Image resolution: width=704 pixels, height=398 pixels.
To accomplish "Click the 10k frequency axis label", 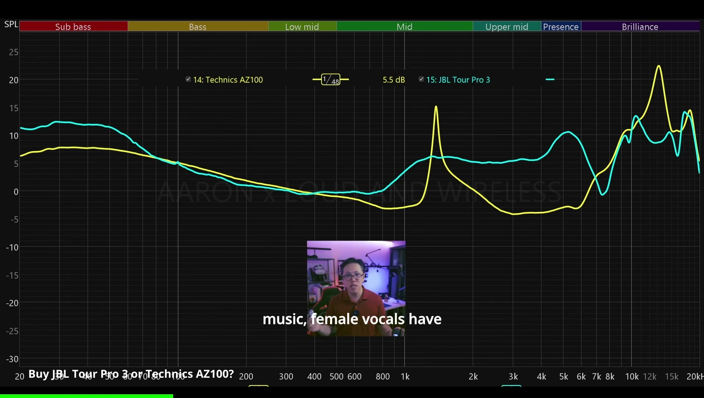I will 632,376.
